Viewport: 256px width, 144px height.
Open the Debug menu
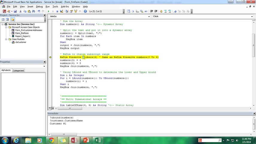[x=39, y=7]
